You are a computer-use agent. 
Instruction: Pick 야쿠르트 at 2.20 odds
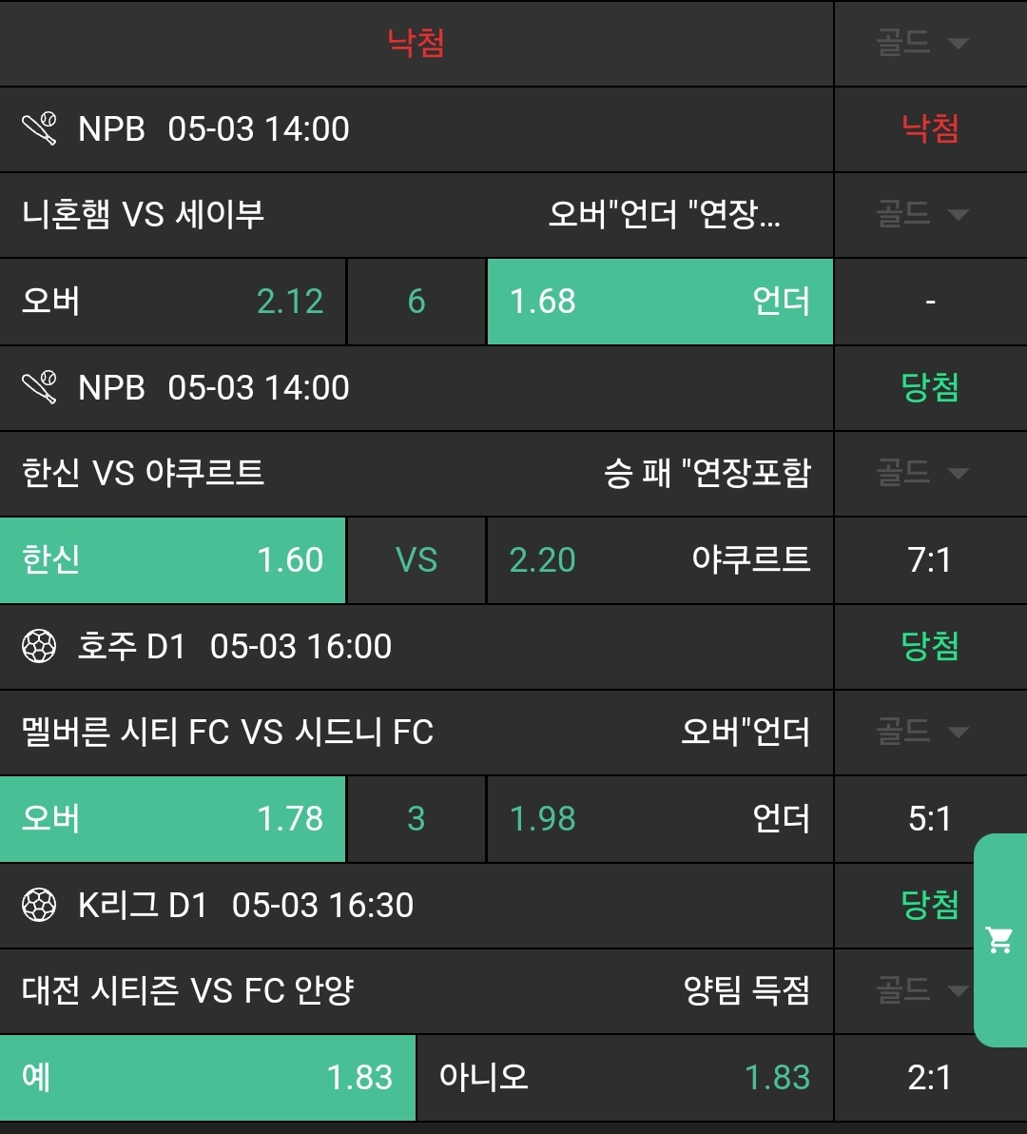click(660, 560)
